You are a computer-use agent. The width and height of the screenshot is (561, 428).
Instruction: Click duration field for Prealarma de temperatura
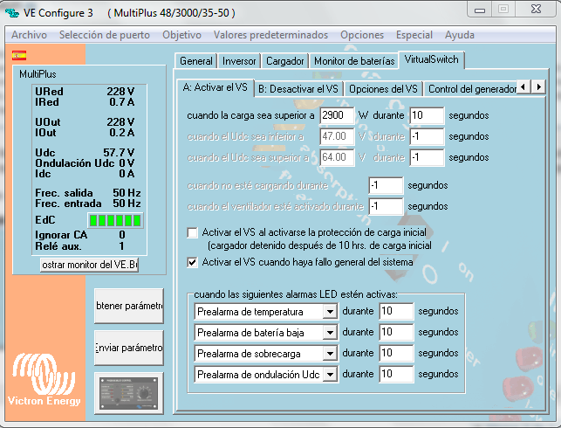pos(396,311)
